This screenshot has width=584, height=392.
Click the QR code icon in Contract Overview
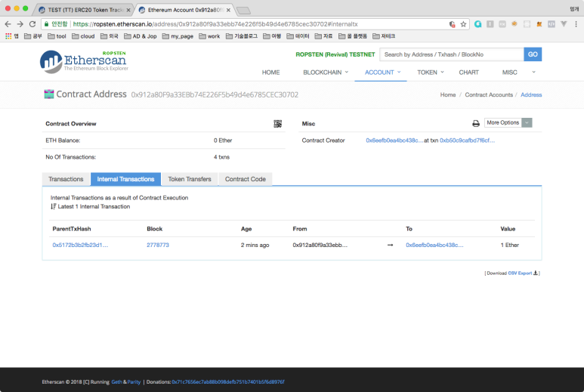pos(277,124)
